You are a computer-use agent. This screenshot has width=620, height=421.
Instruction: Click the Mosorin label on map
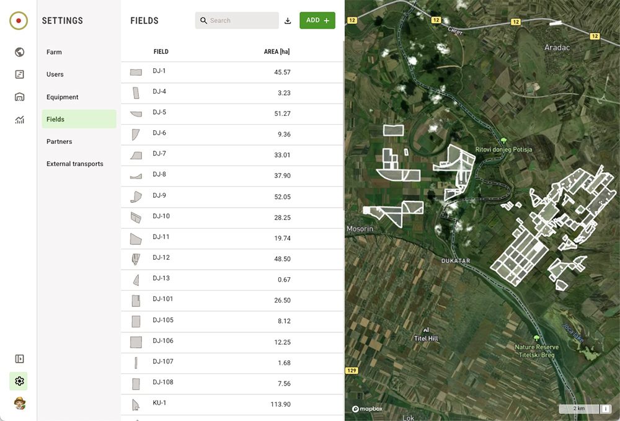pos(360,229)
